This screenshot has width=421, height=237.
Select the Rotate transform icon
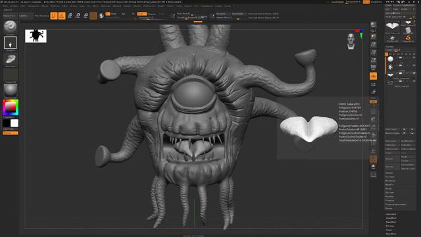[x=86, y=16]
